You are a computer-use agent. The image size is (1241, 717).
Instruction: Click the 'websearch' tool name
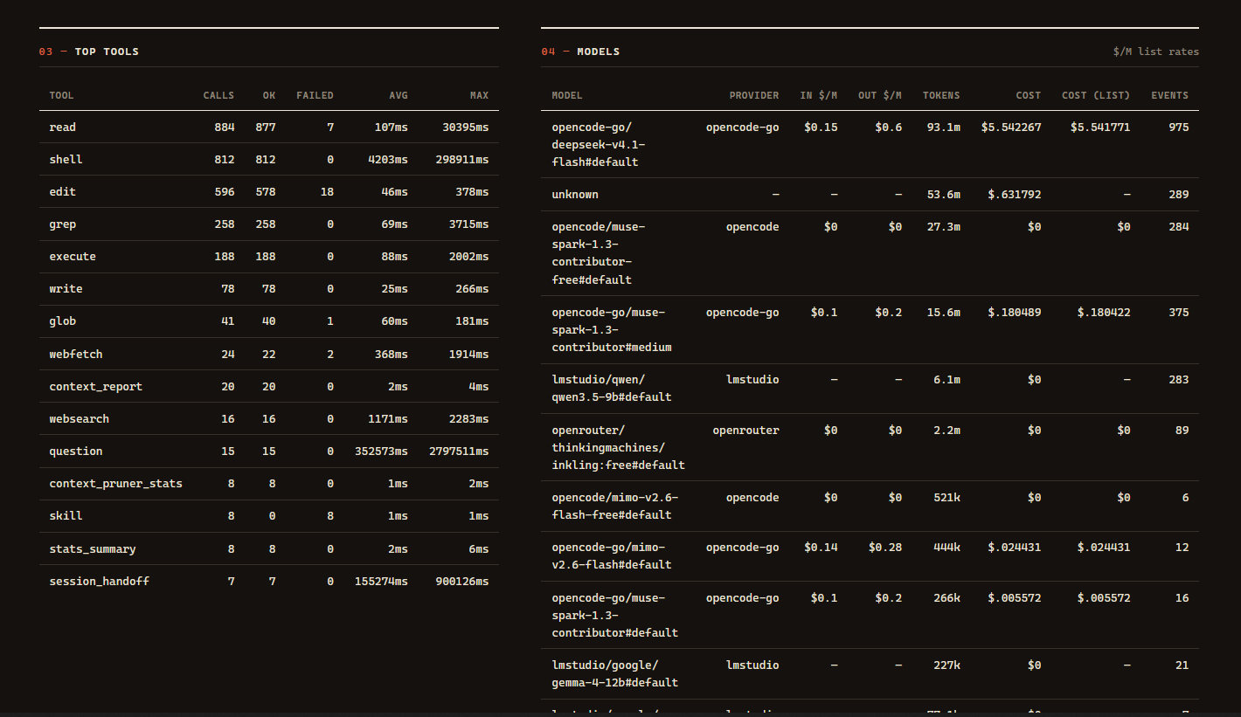pos(80,419)
